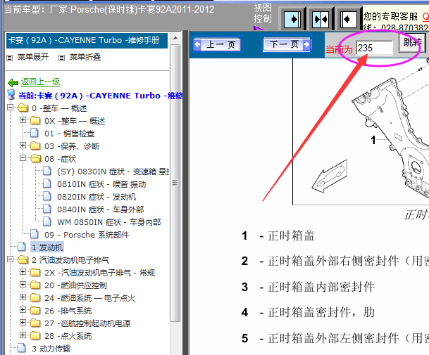Click 菜单折叠 to collapse the menu

pyautogui.click(x=85, y=57)
